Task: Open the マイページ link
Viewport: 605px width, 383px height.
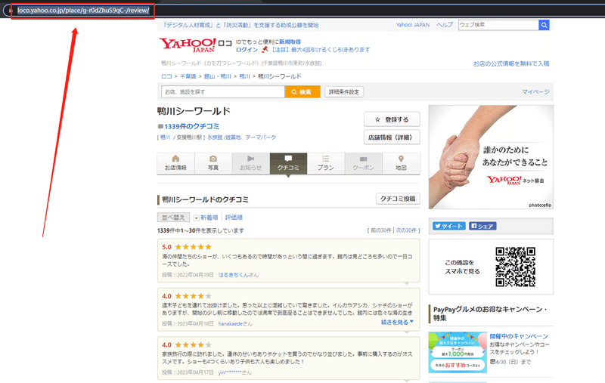Action: 535,91
